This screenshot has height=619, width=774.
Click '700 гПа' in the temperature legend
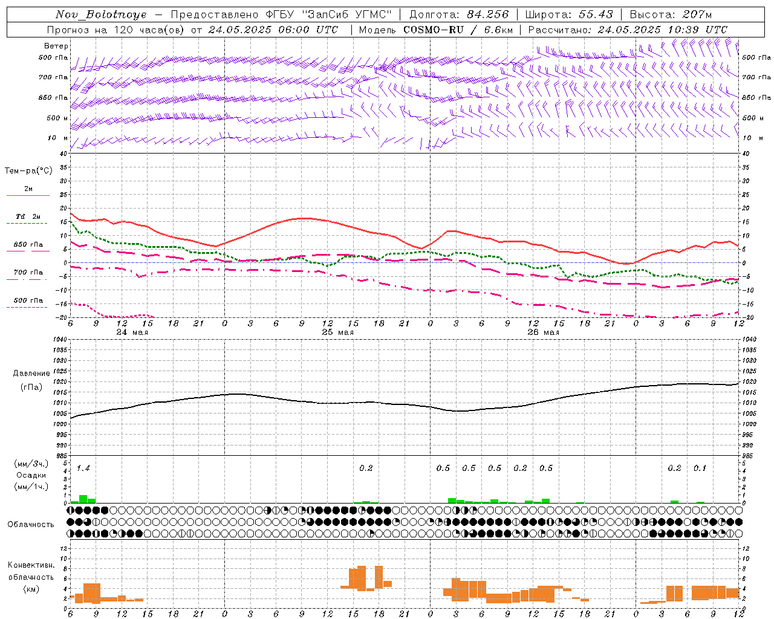tap(28, 273)
